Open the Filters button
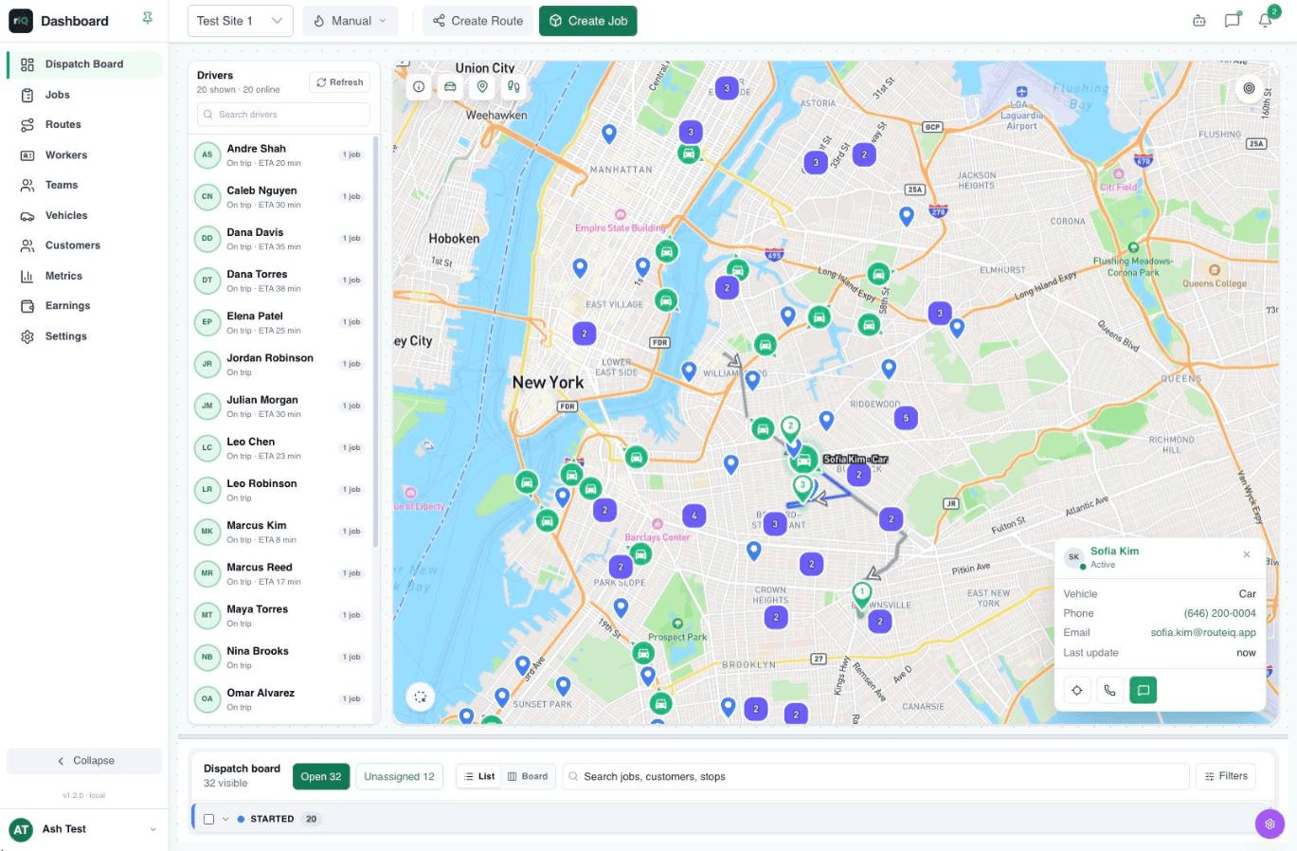1297x851 pixels. 1226,776
